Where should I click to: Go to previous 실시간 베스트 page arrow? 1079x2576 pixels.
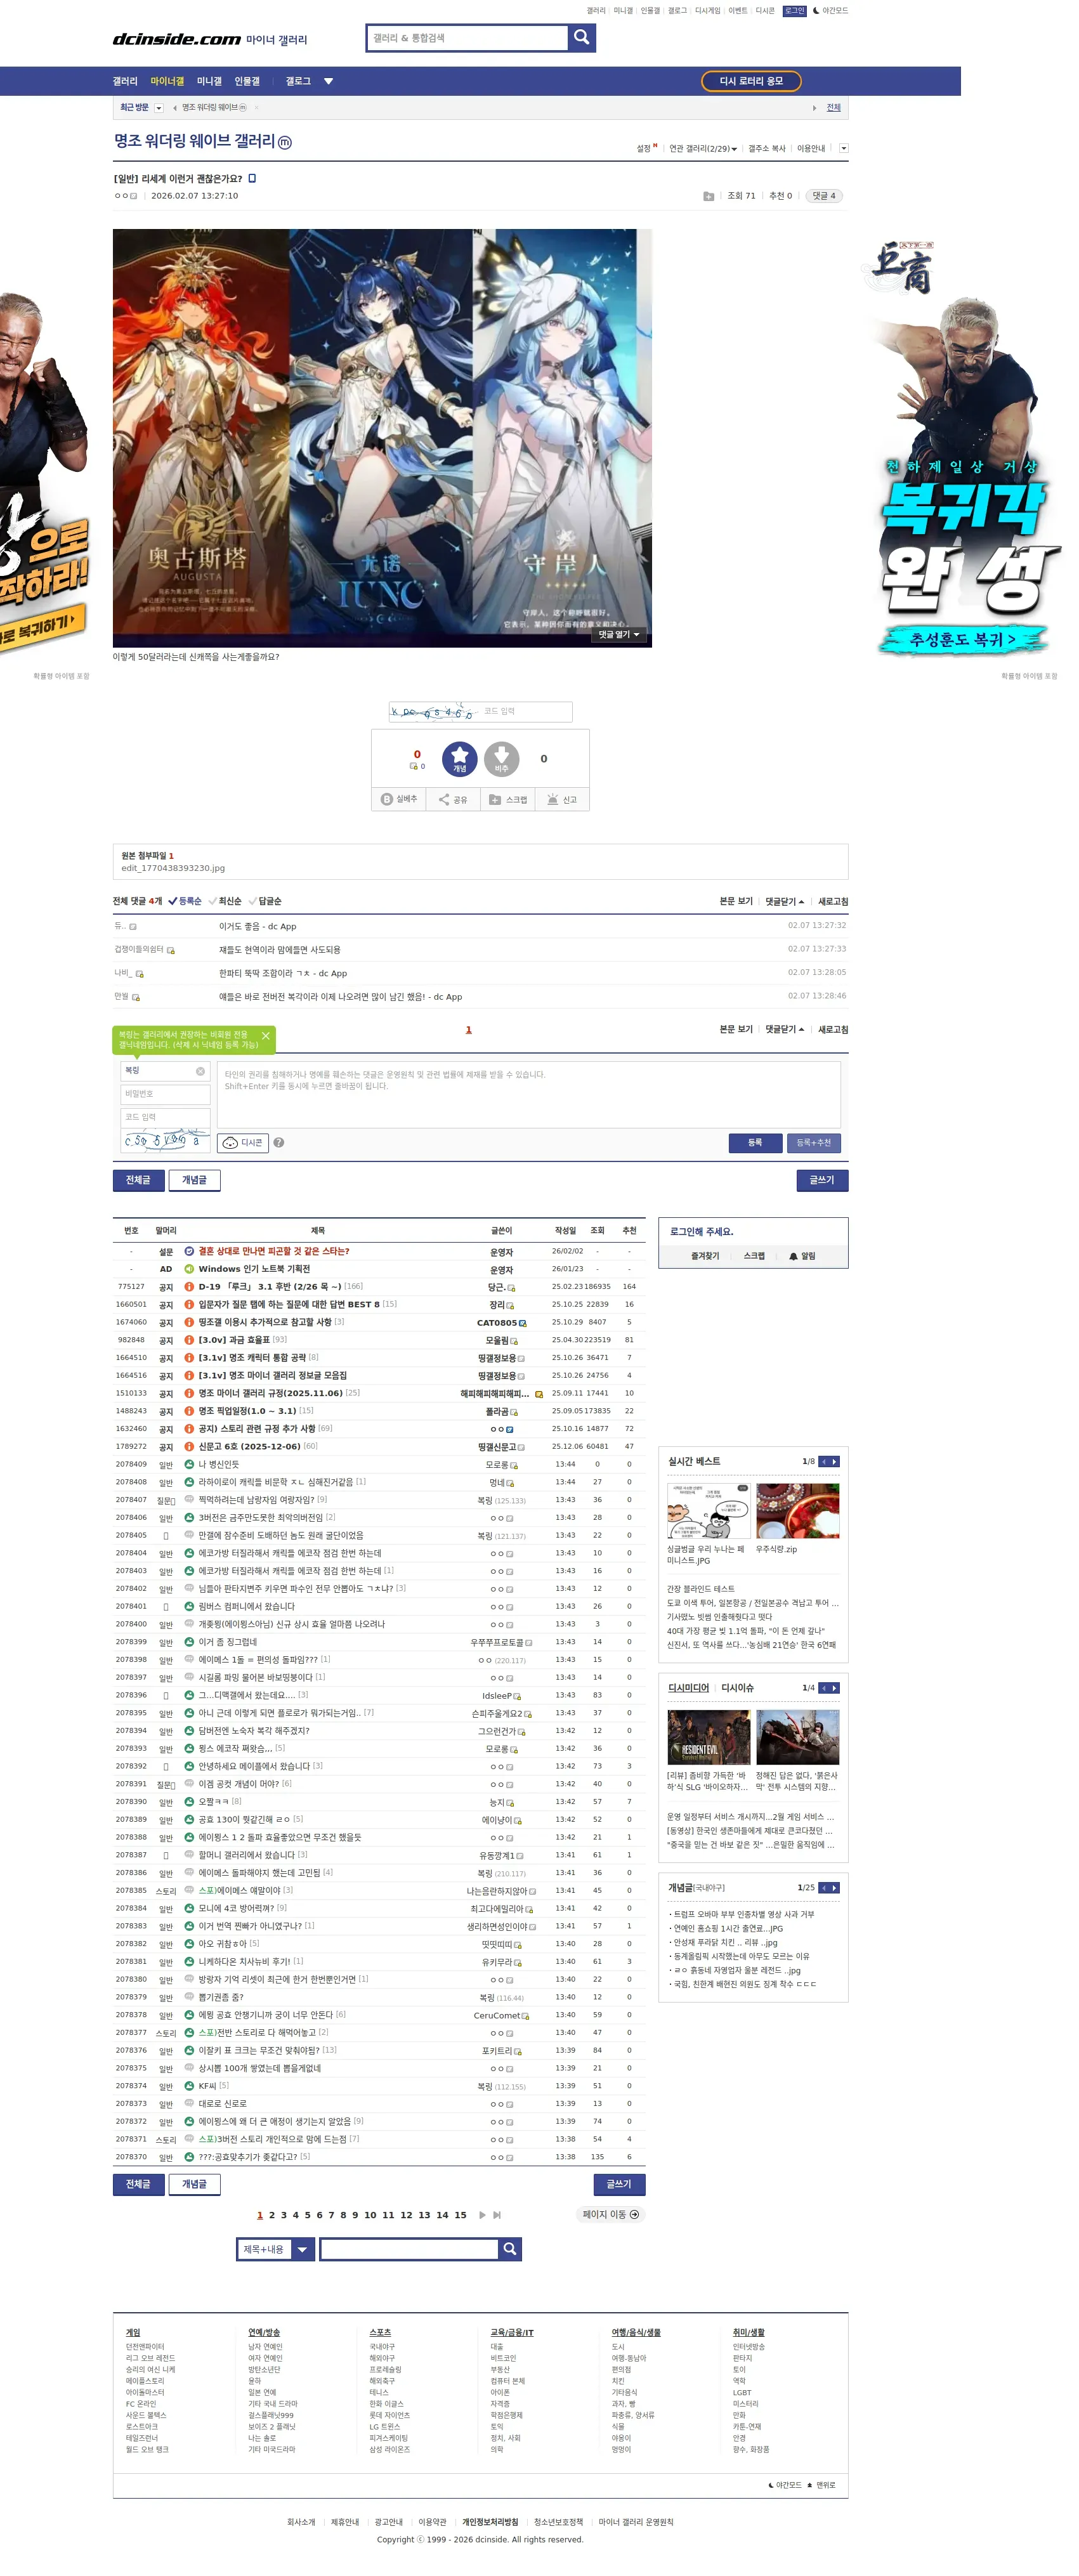pos(824,1462)
